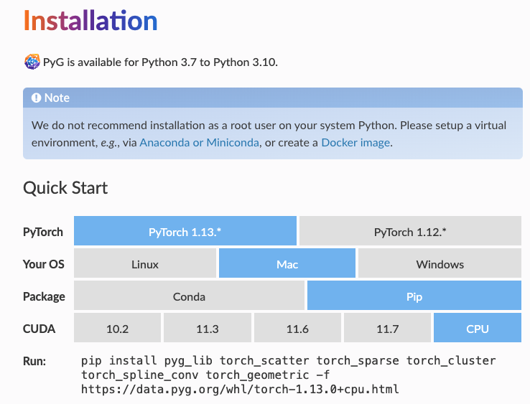
Task: Choose Windows as your OS
Action: (x=440, y=263)
